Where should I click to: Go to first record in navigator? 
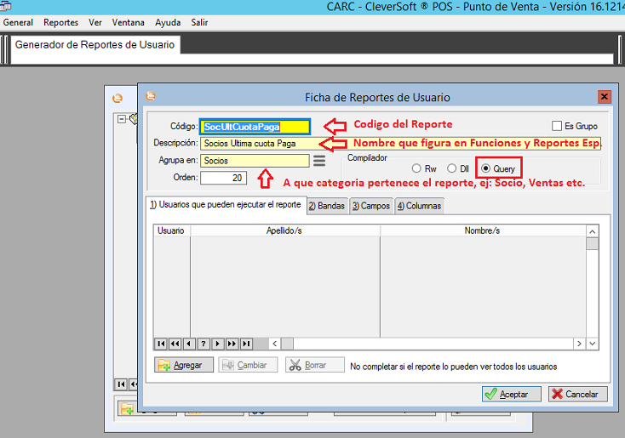pos(160,344)
